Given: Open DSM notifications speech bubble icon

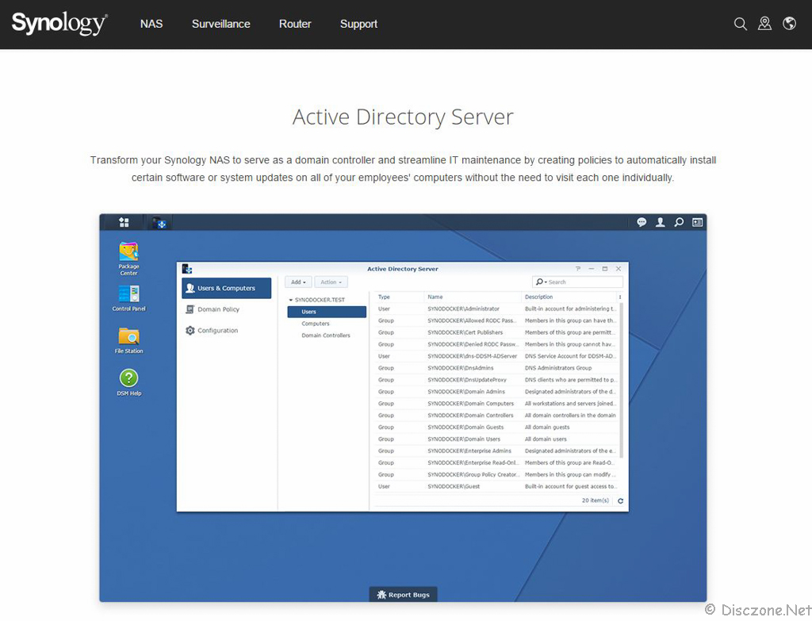Looking at the screenshot, I should click(642, 222).
